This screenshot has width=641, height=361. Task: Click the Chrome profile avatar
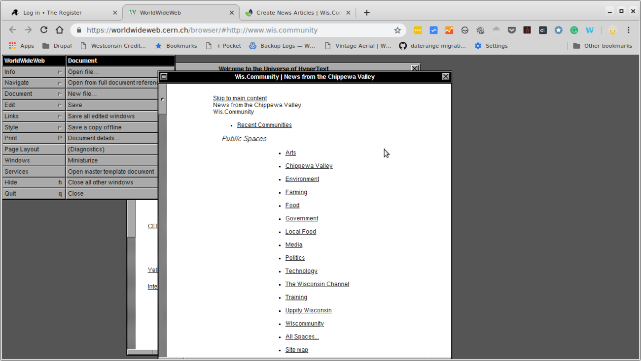pyautogui.click(x=612, y=30)
